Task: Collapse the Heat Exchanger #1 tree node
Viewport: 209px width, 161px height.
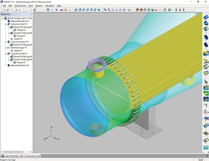Action: point(6,48)
